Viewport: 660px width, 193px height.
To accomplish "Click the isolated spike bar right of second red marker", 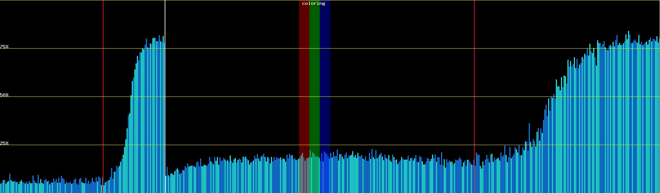I will coord(529,135).
